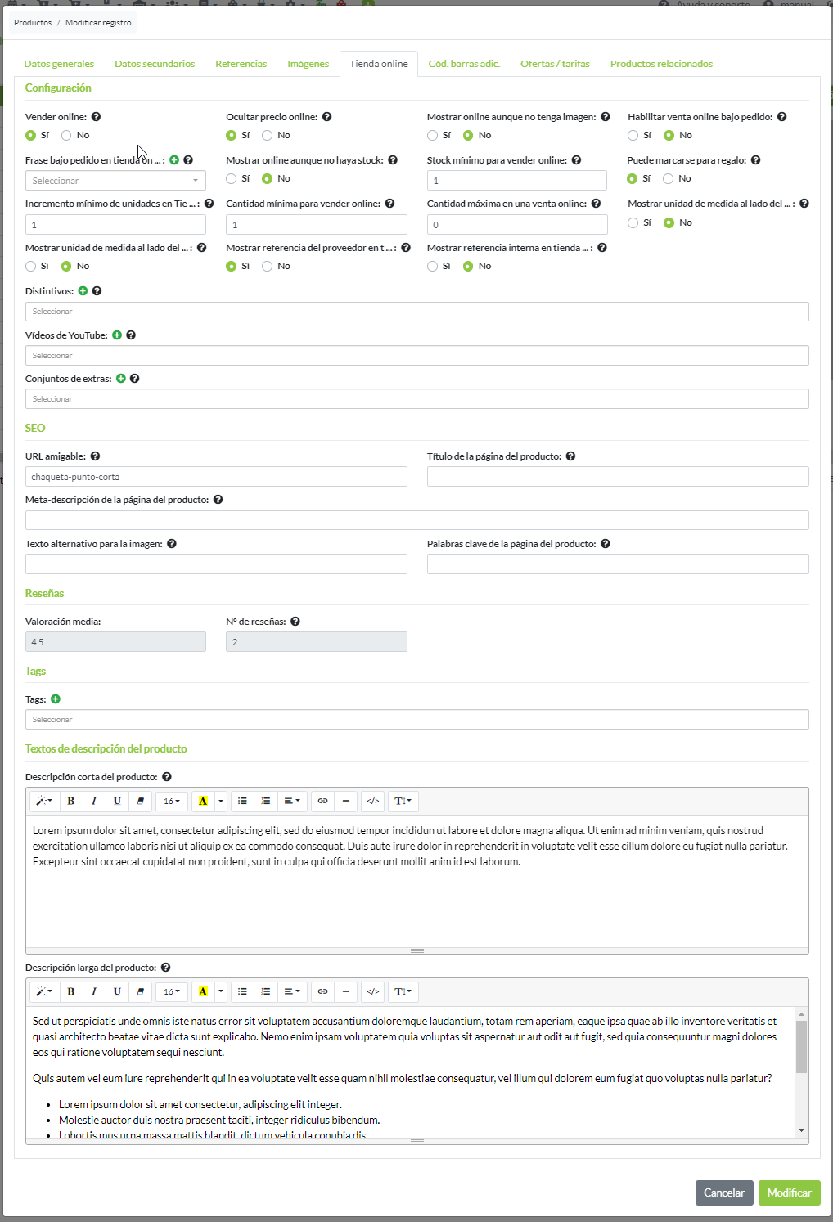Click eraser icon in long description toolbar
Screen dimensions: 833x1222
140,992
